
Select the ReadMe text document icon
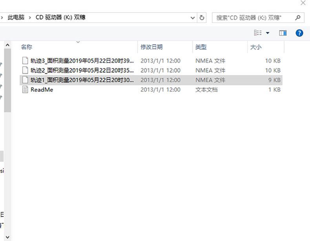click(x=25, y=89)
